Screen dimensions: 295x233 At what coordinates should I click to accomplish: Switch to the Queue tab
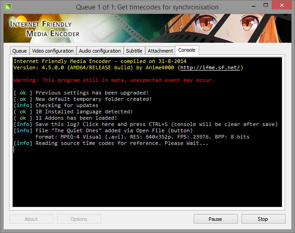(x=20, y=51)
